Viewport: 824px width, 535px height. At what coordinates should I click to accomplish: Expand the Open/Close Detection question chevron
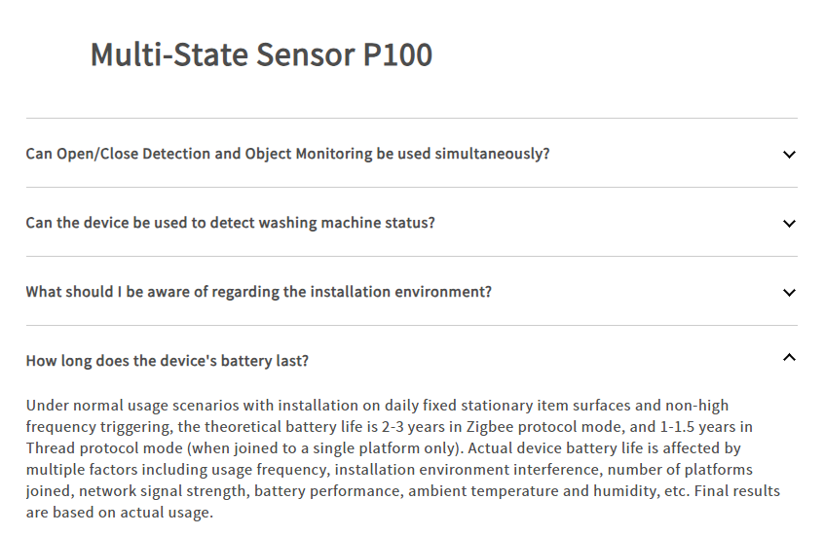click(789, 154)
